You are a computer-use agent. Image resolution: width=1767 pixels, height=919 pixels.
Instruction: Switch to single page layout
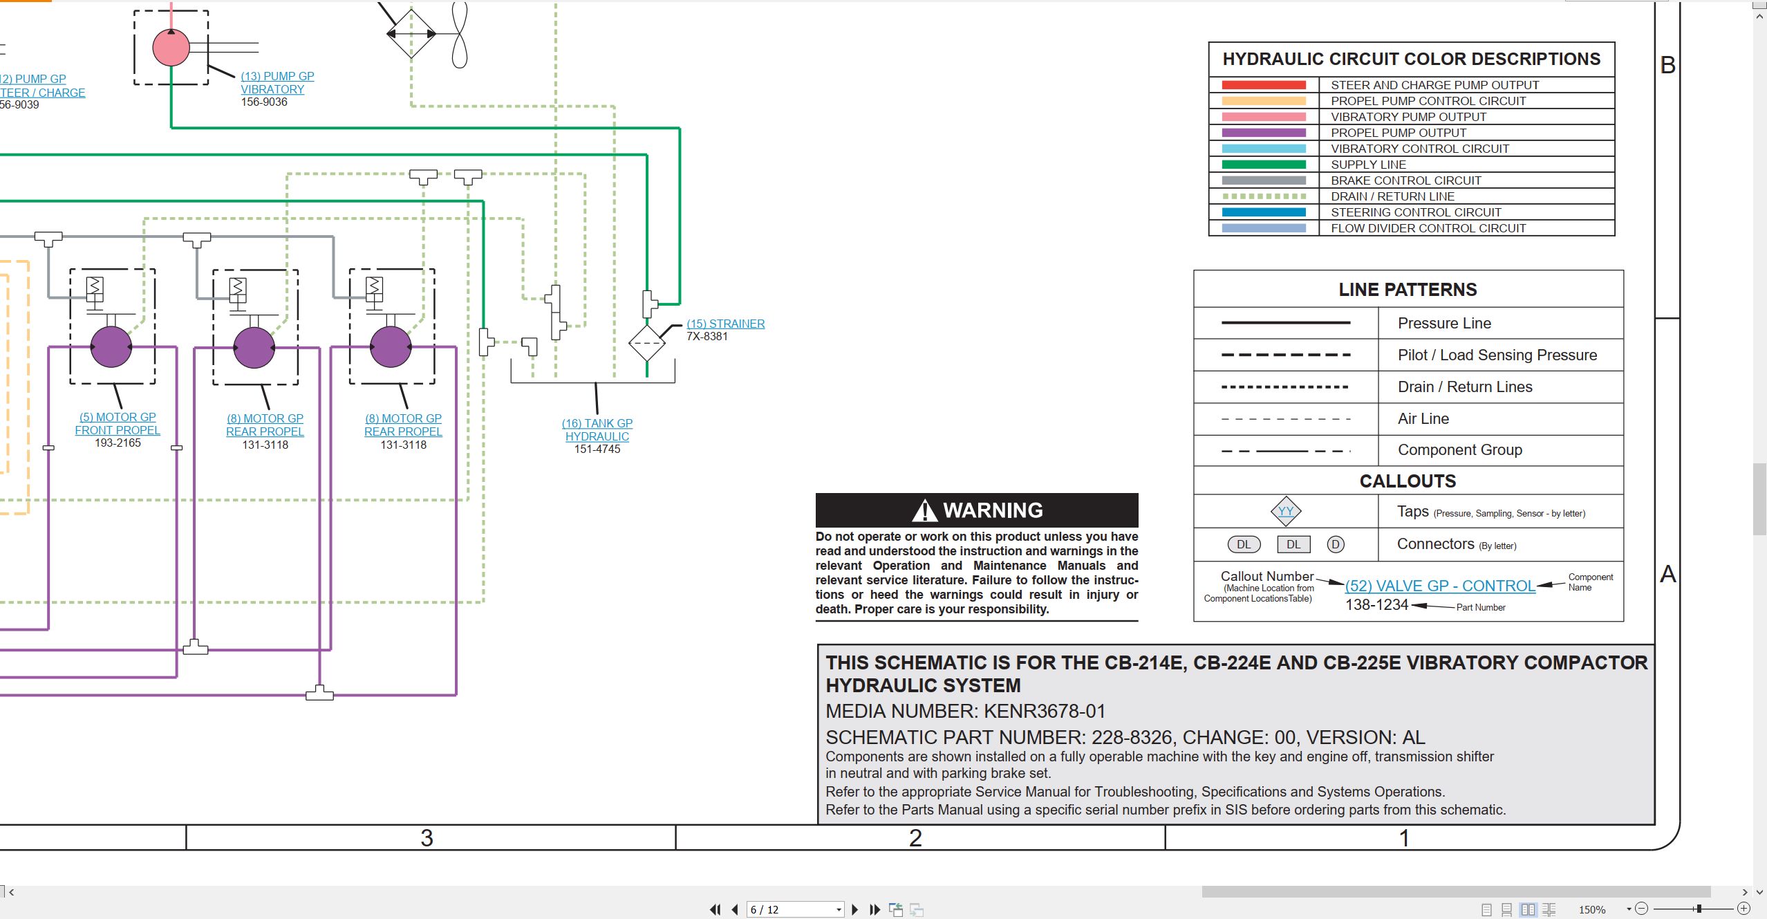coord(1486,910)
